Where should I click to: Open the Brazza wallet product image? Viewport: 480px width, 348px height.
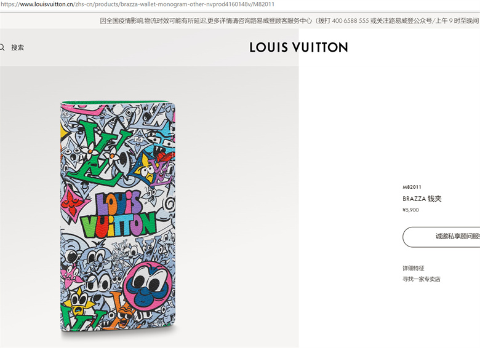(x=118, y=216)
